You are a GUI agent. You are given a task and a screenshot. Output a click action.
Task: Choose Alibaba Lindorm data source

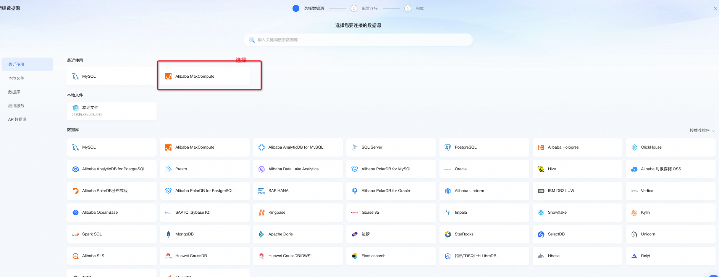484,191
